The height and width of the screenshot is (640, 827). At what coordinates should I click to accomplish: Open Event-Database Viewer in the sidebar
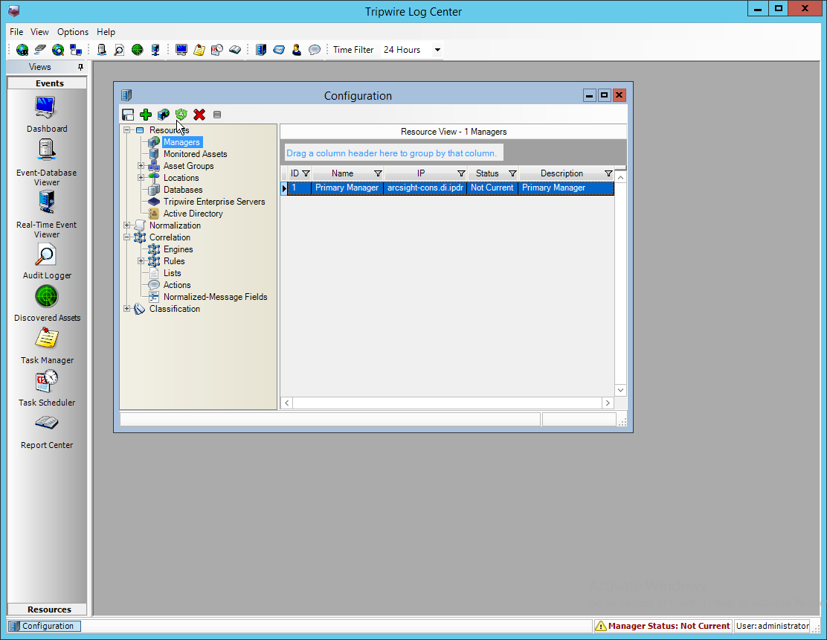46,163
